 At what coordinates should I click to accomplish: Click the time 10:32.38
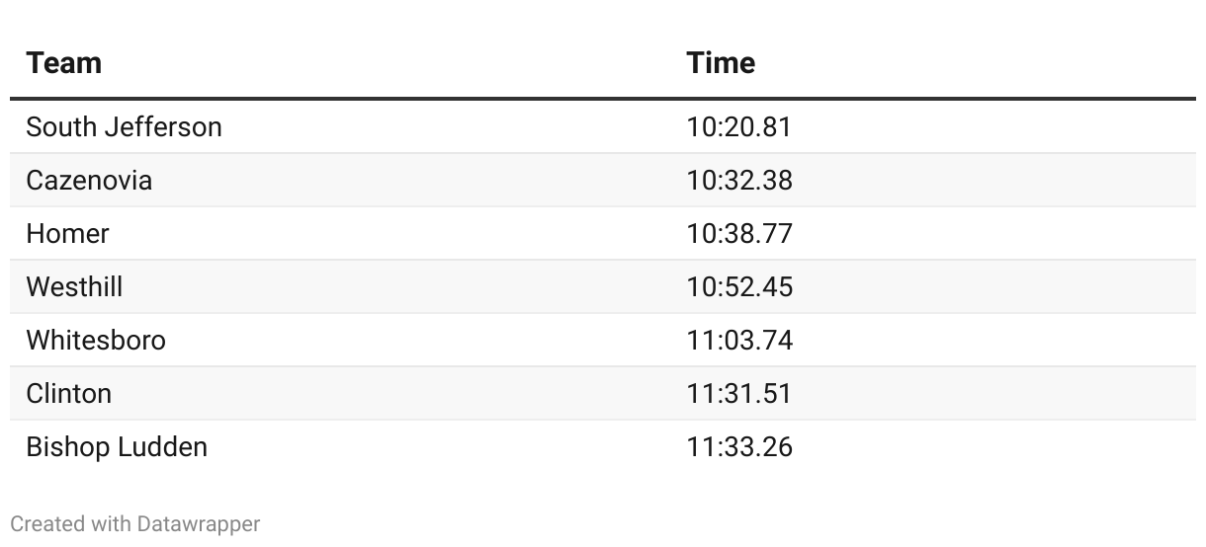point(739,181)
